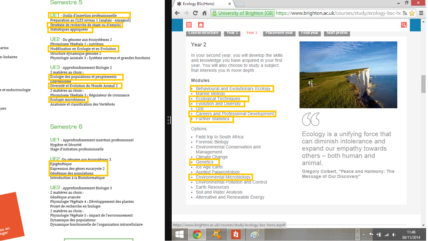The height and width of the screenshot is (241, 428).
Task: Click the red site home icon
Action: pyautogui.click(x=201, y=25)
